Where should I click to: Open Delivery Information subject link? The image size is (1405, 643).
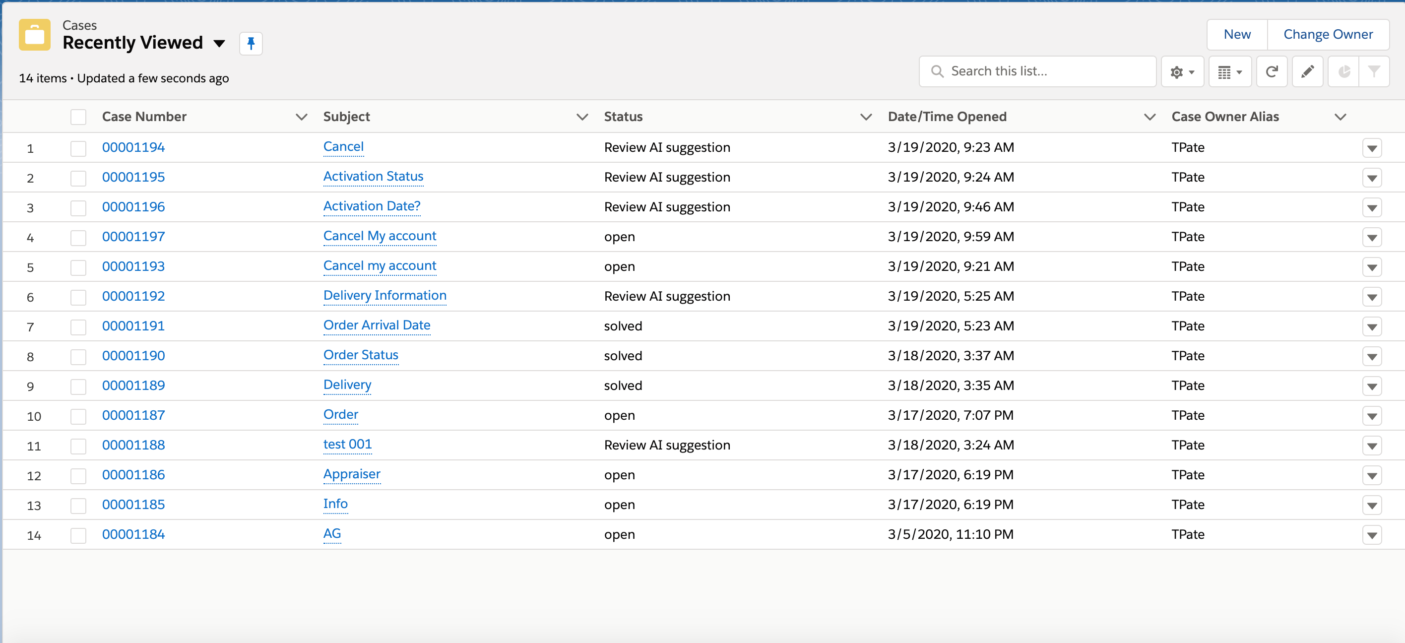(384, 296)
